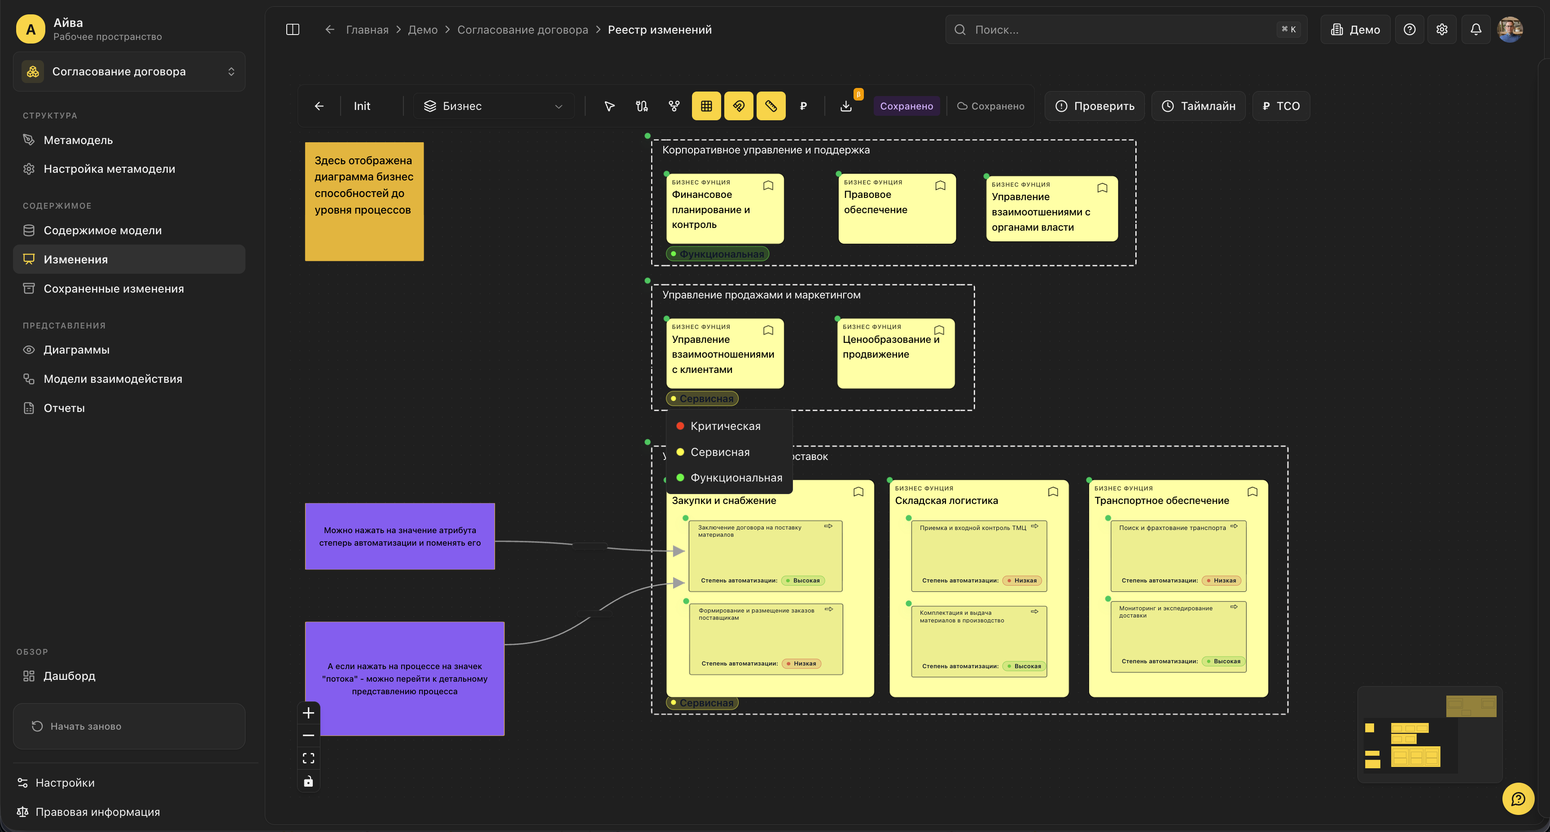Open the settings gear in top bar

point(1442,30)
